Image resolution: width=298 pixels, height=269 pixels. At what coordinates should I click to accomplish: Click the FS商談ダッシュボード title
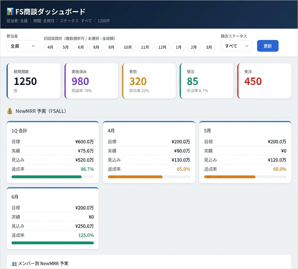50,12
